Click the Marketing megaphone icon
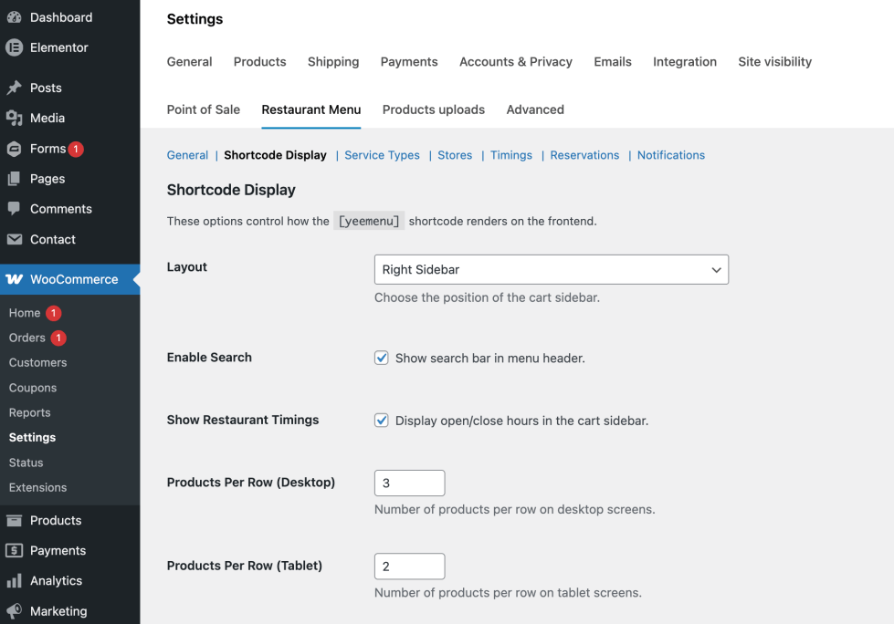The image size is (894, 624). click(x=14, y=611)
